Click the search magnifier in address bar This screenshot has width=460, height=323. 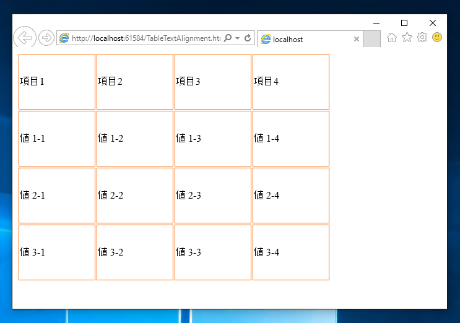pos(228,38)
